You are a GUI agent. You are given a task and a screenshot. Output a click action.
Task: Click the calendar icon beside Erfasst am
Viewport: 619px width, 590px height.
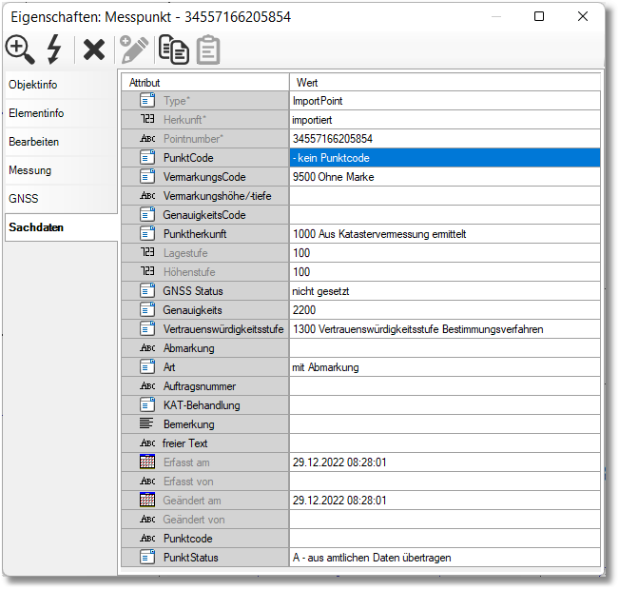click(x=147, y=462)
